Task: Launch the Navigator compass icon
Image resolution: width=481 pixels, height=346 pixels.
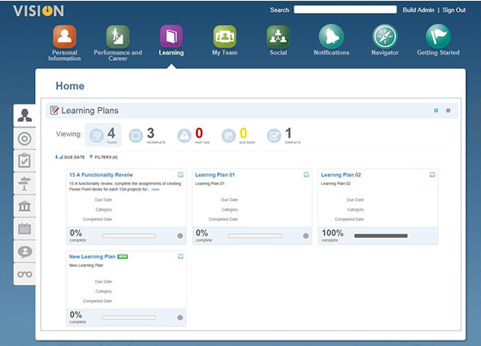Action: pos(385,37)
